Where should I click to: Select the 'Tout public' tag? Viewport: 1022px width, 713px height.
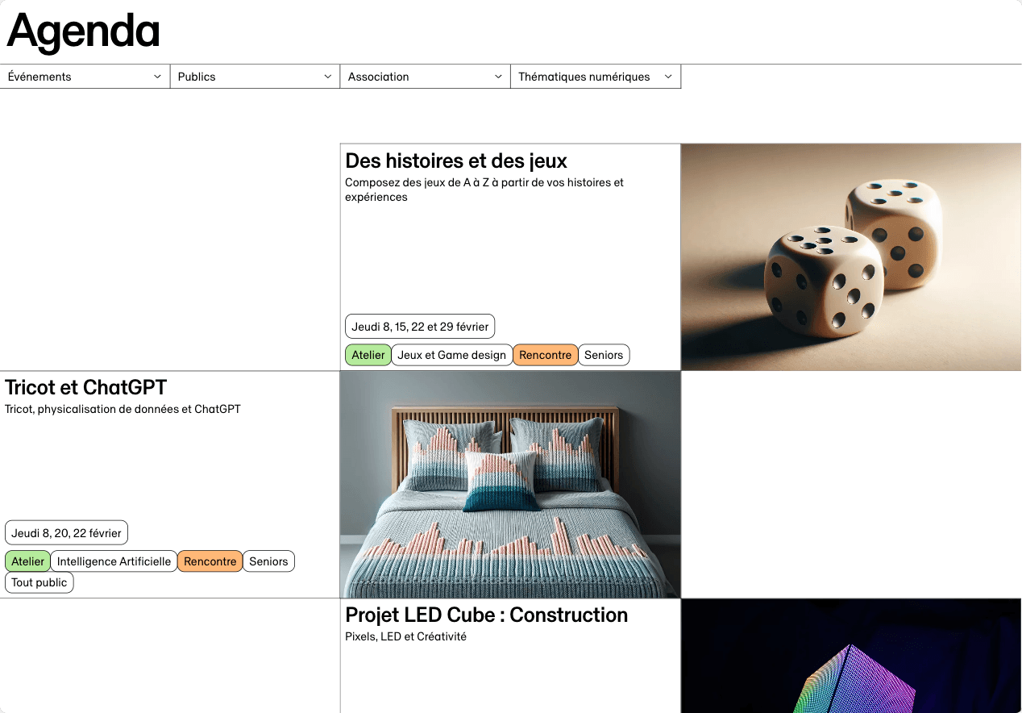coord(39,582)
